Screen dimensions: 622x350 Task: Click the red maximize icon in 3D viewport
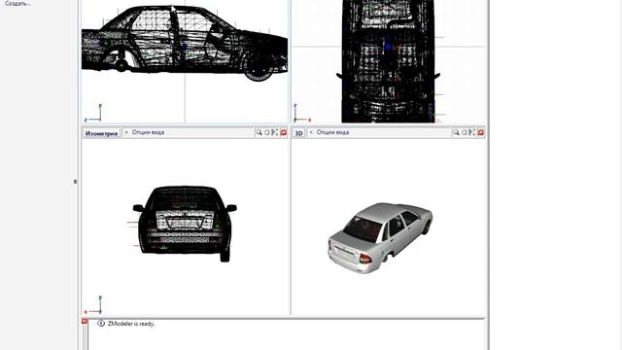[x=480, y=132]
